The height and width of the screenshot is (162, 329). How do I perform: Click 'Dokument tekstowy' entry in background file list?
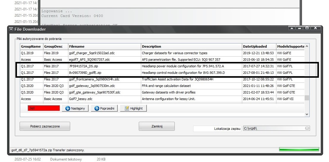pyautogui.click(x=66, y=159)
